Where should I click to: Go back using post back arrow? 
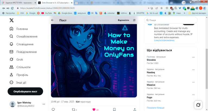[53, 20]
